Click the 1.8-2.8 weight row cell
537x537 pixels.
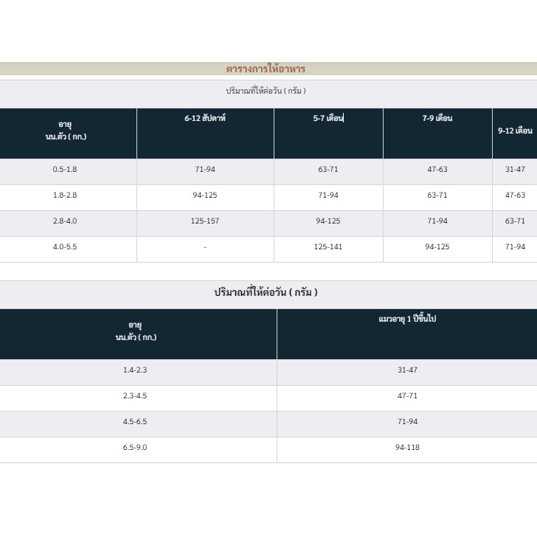click(65, 195)
